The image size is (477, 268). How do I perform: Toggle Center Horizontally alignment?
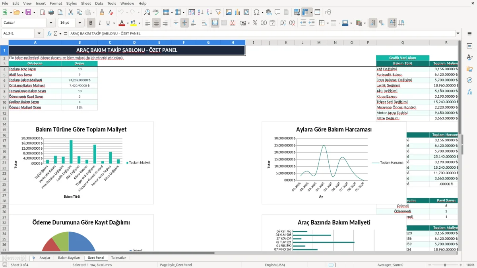(x=156, y=23)
